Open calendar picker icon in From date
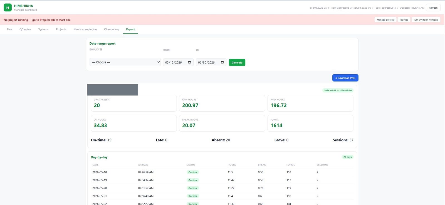This screenshot has height=205, width=445. 189,62
